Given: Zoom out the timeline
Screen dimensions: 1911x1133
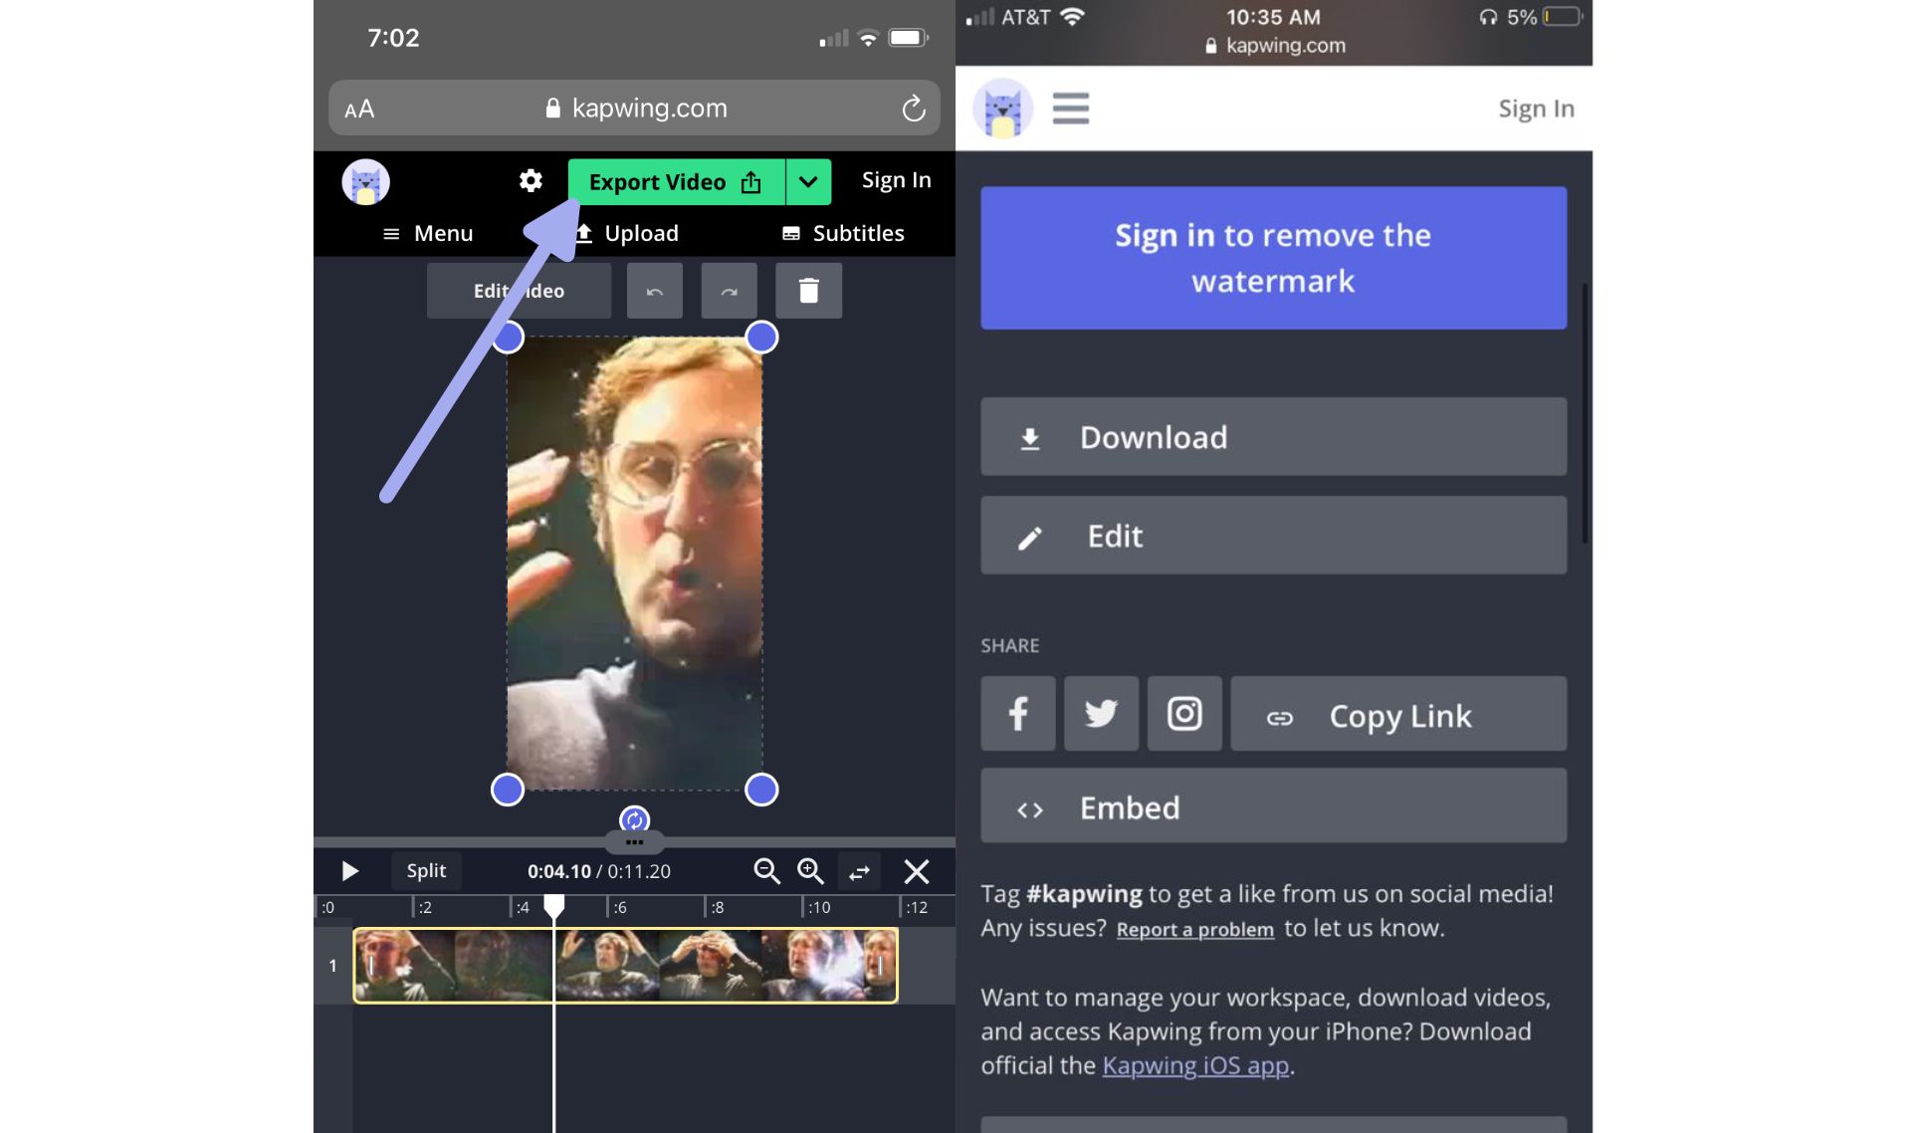Looking at the screenshot, I should coord(766,871).
